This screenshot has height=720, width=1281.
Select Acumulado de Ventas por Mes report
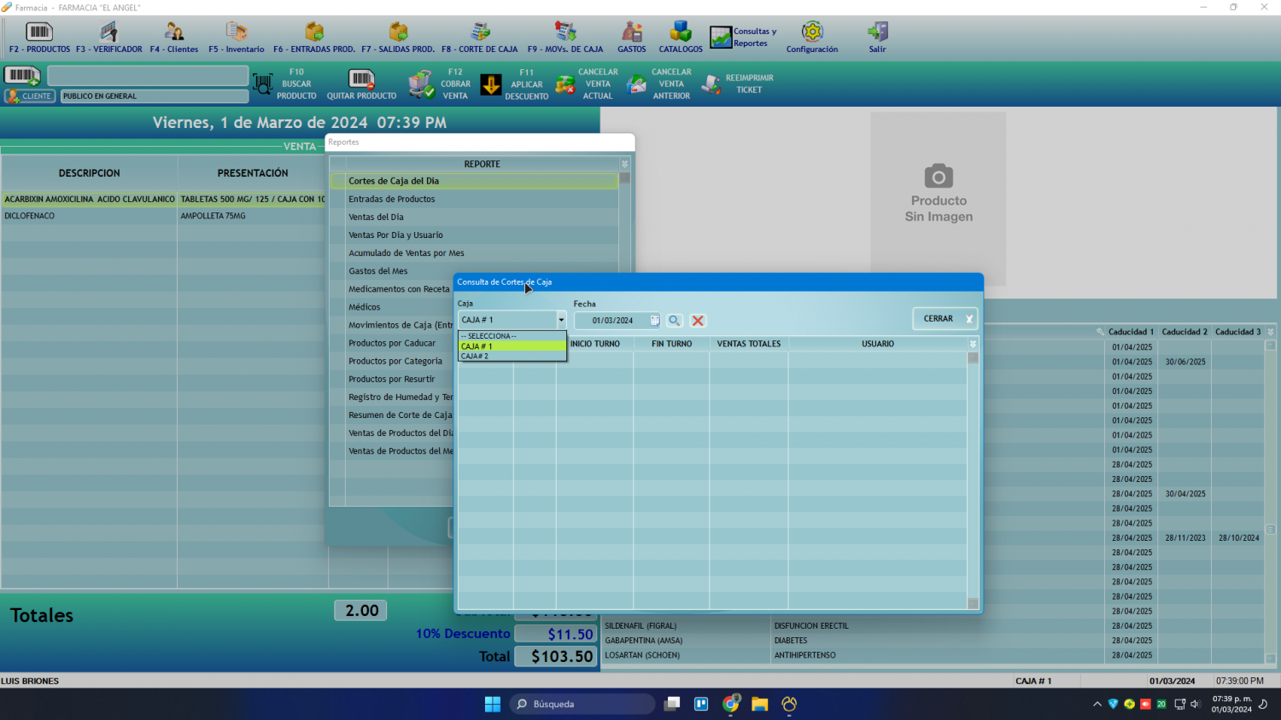pyautogui.click(x=474, y=253)
